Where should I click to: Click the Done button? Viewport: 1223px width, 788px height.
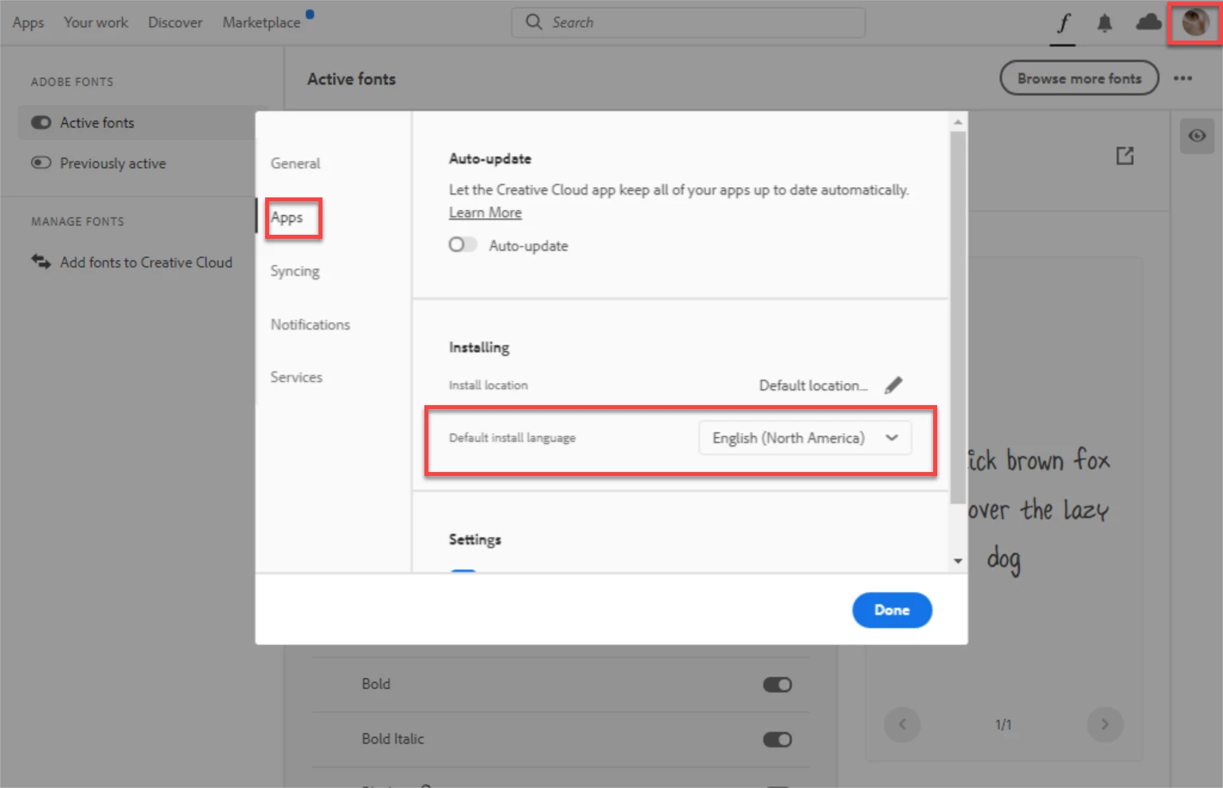coord(892,610)
